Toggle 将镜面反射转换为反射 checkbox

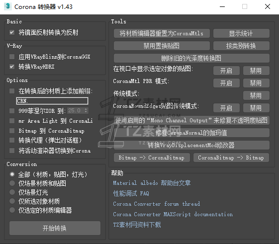click(12, 32)
